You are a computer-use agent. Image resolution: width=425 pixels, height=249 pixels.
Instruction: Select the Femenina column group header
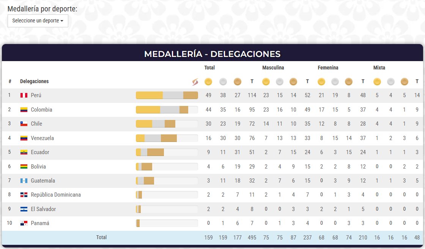[x=328, y=68]
